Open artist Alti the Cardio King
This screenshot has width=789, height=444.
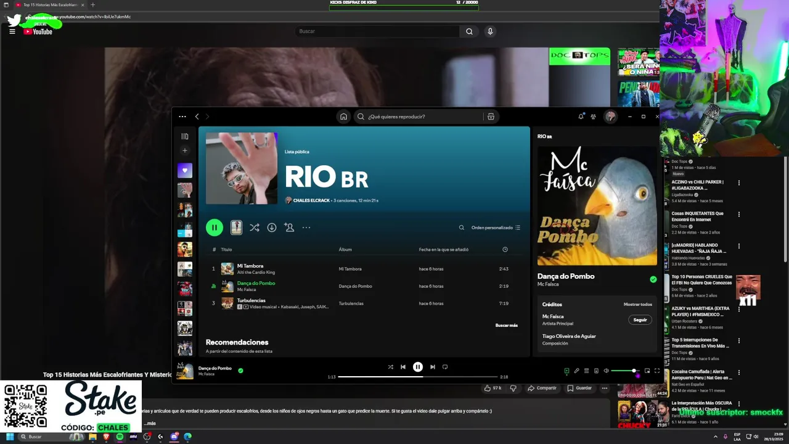256,272
